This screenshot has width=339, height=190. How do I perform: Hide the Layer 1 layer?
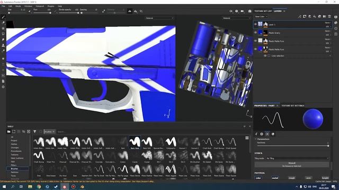(255, 24)
